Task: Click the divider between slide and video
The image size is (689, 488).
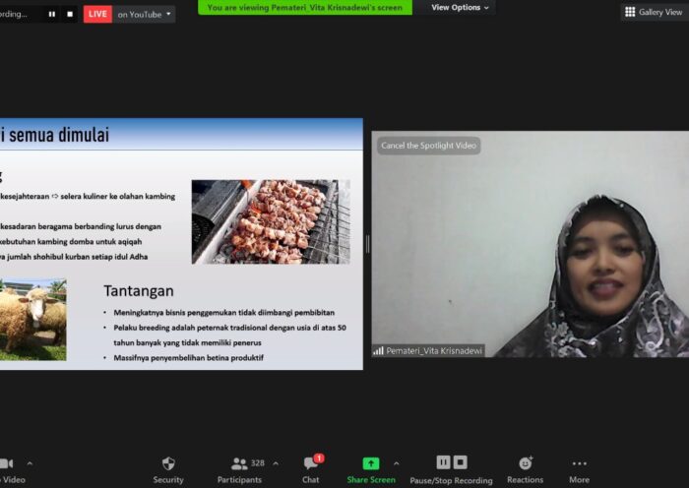Action: pyautogui.click(x=367, y=244)
